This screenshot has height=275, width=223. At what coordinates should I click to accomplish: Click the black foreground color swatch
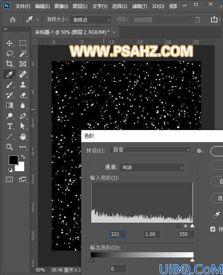(x=14, y=160)
